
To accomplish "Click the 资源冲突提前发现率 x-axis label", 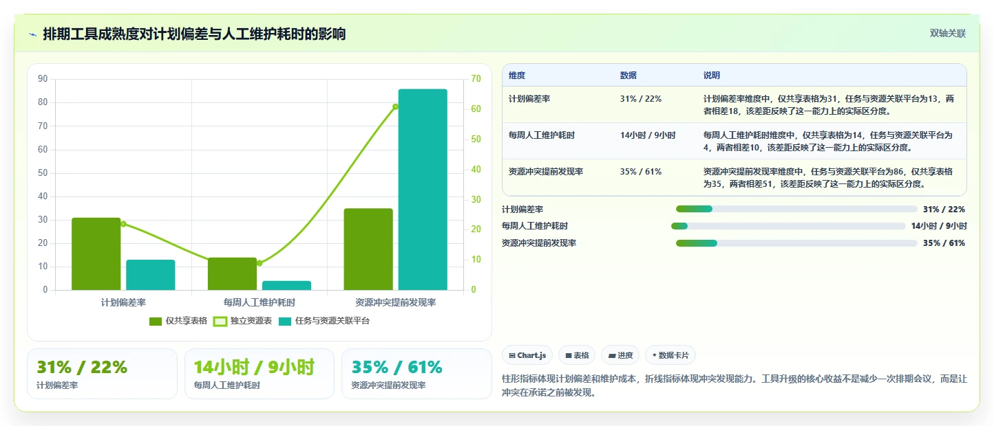I will 396,302.
